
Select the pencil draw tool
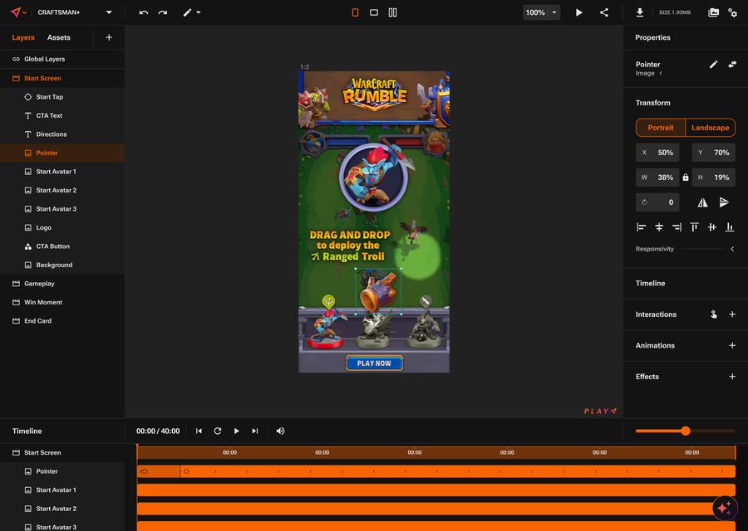[187, 12]
